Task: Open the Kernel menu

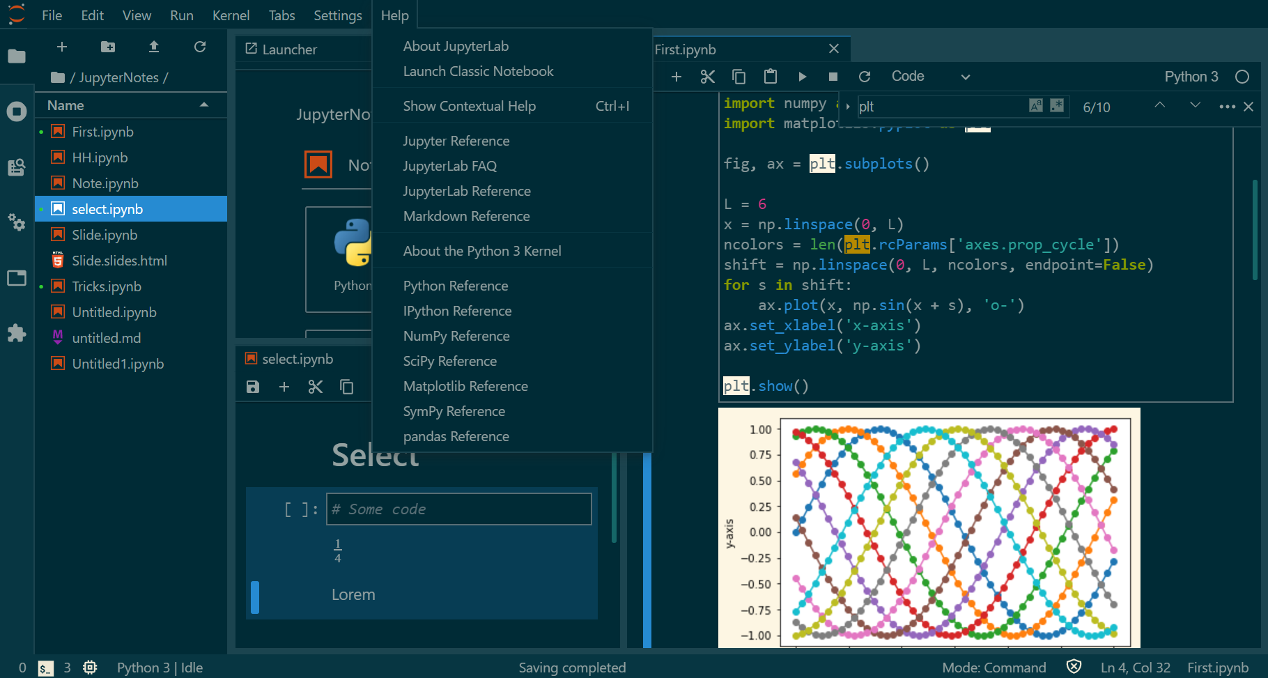Action: 231,15
